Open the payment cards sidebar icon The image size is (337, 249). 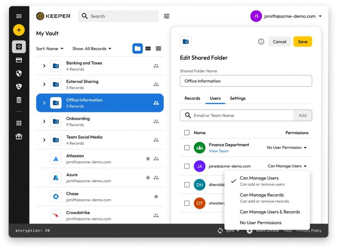pyautogui.click(x=19, y=60)
